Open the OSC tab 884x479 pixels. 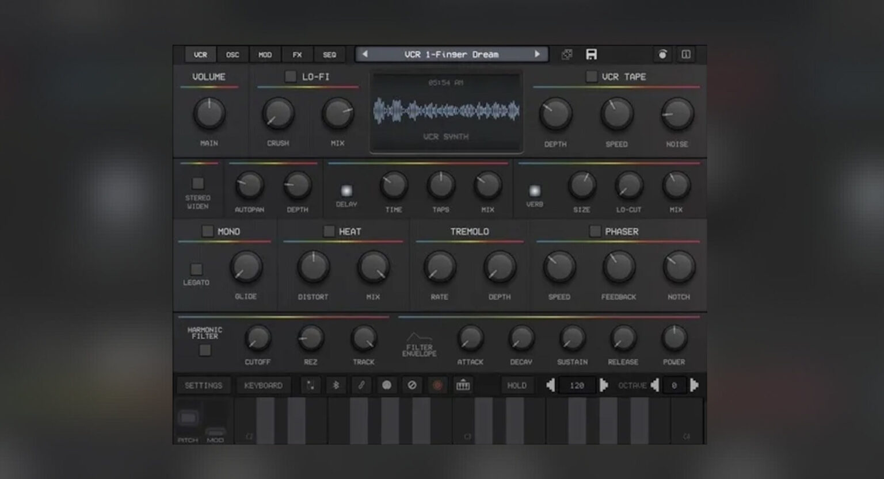[233, 55]
